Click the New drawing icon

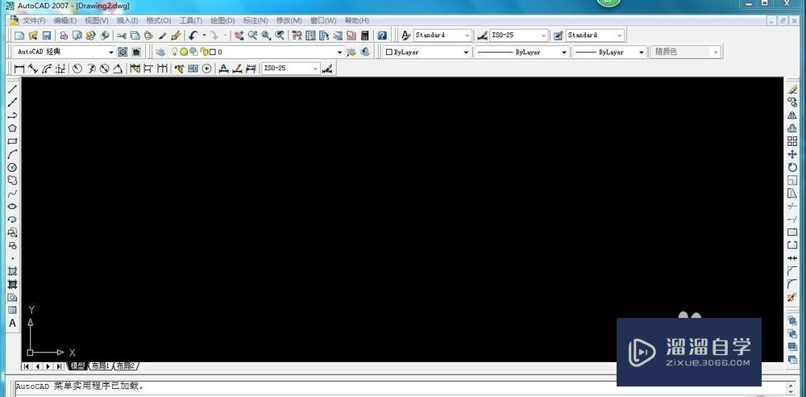[19, 36]
